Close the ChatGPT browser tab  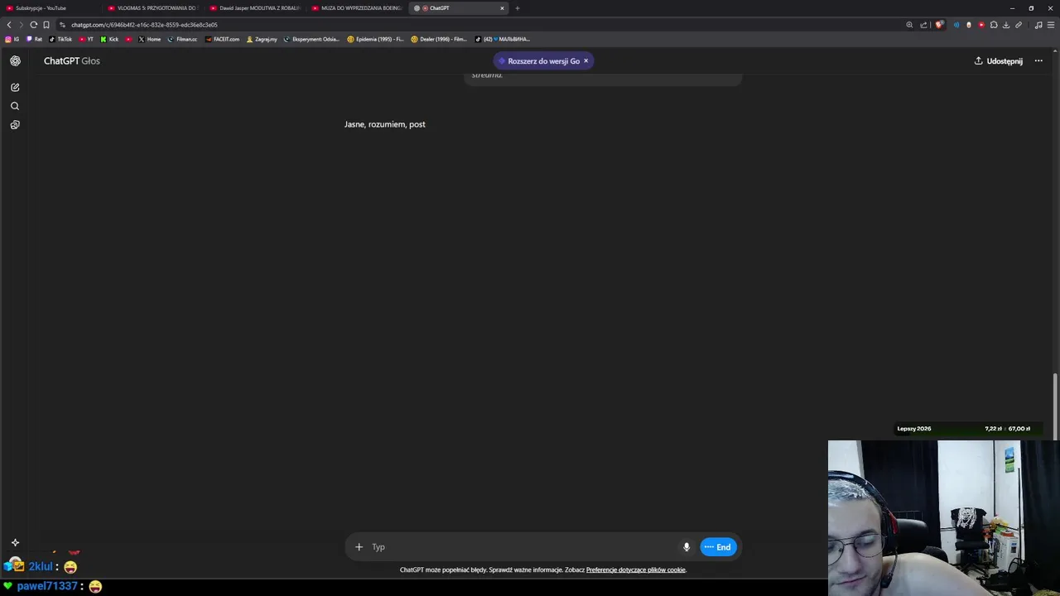(502, 8)
